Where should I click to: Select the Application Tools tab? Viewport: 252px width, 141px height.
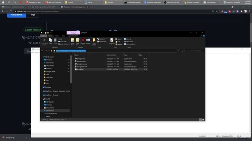coord(73,36)
